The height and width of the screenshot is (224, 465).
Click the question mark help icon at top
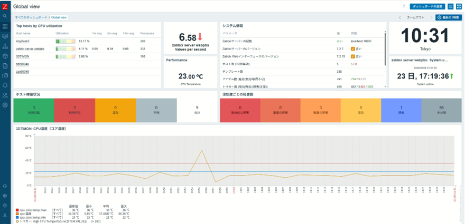(x=404, y=6)
